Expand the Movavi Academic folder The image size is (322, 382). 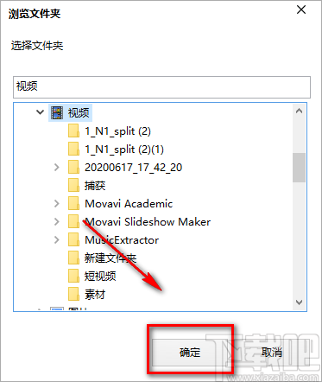coord(57,203)
